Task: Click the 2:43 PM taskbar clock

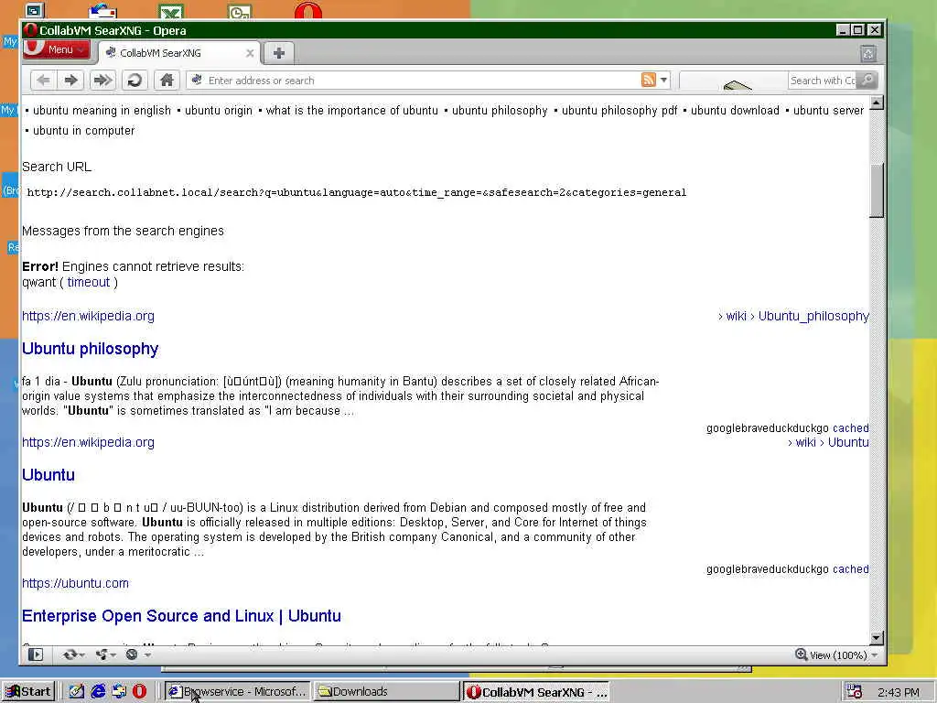Action: point(899,692)
